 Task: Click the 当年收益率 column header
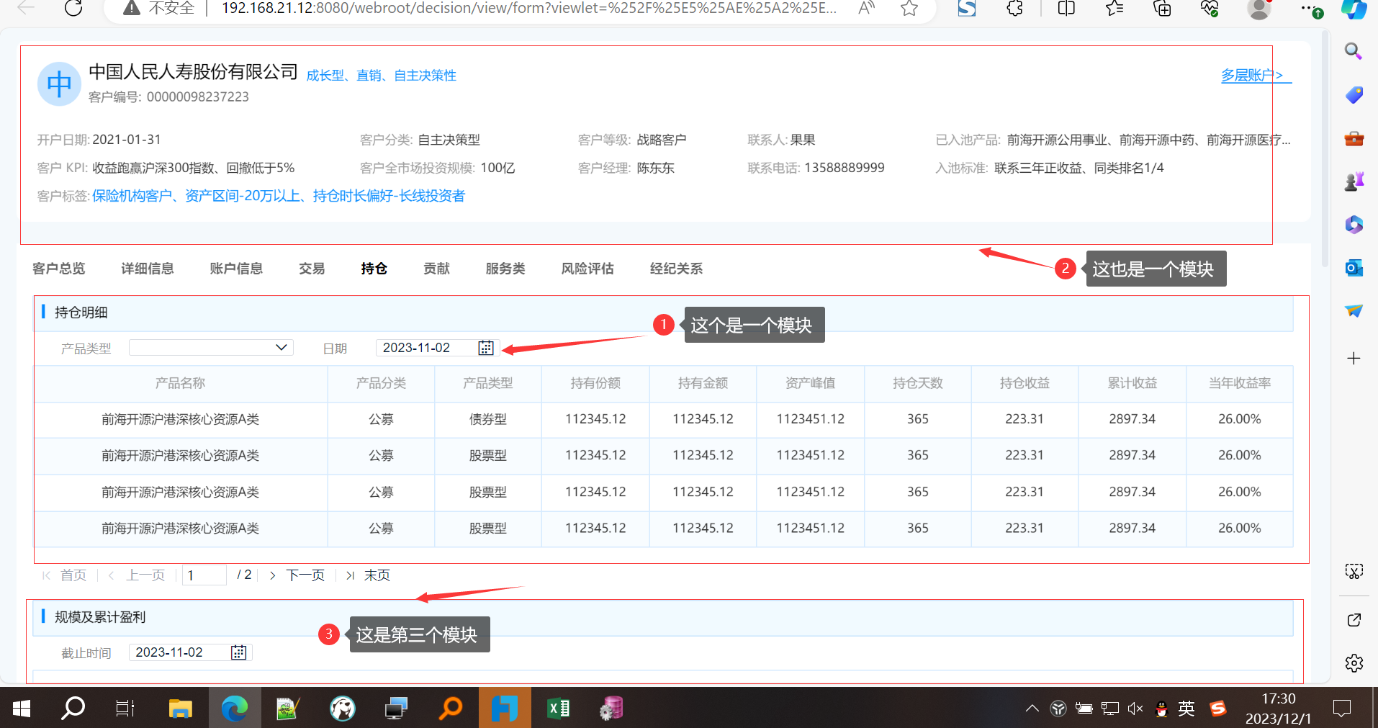(1240, 383)
